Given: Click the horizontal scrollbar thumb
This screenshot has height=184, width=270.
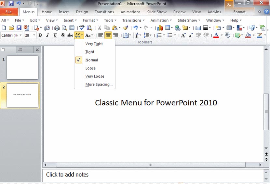Looking at the screenshot, I should pos(151,165).
